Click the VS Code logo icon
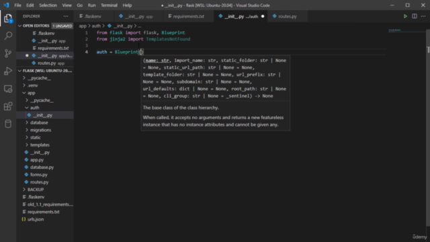 [x=6, y=5]
